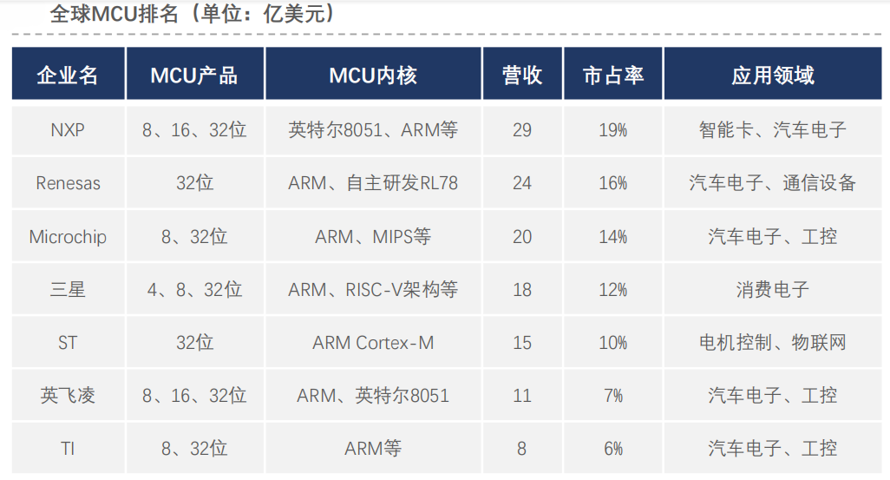The width and height of the screenshot is (890, 480).
Task: Click the NXP company cell
Action: [69, 130]
